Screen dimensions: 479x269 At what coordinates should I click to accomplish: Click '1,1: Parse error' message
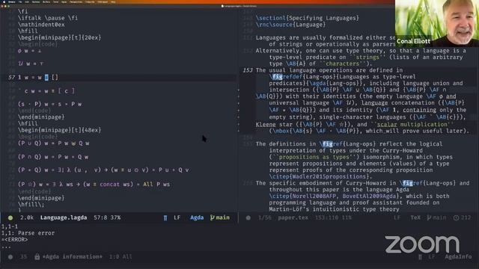pyautogui.click(x=28, y=233)
